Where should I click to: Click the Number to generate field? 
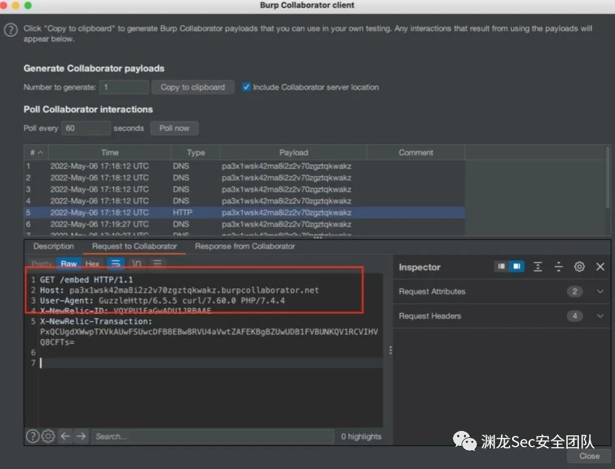pos(124,87)
